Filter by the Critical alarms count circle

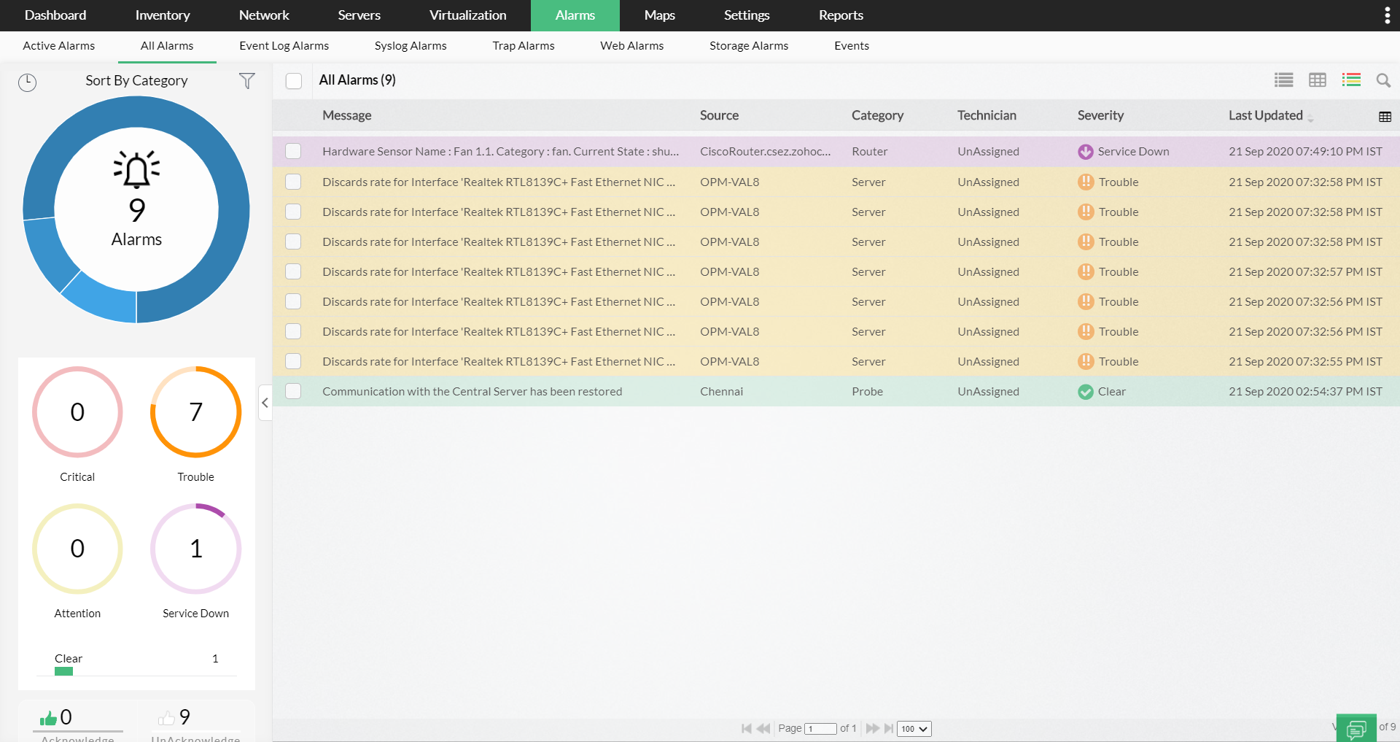tap(77, 412)
